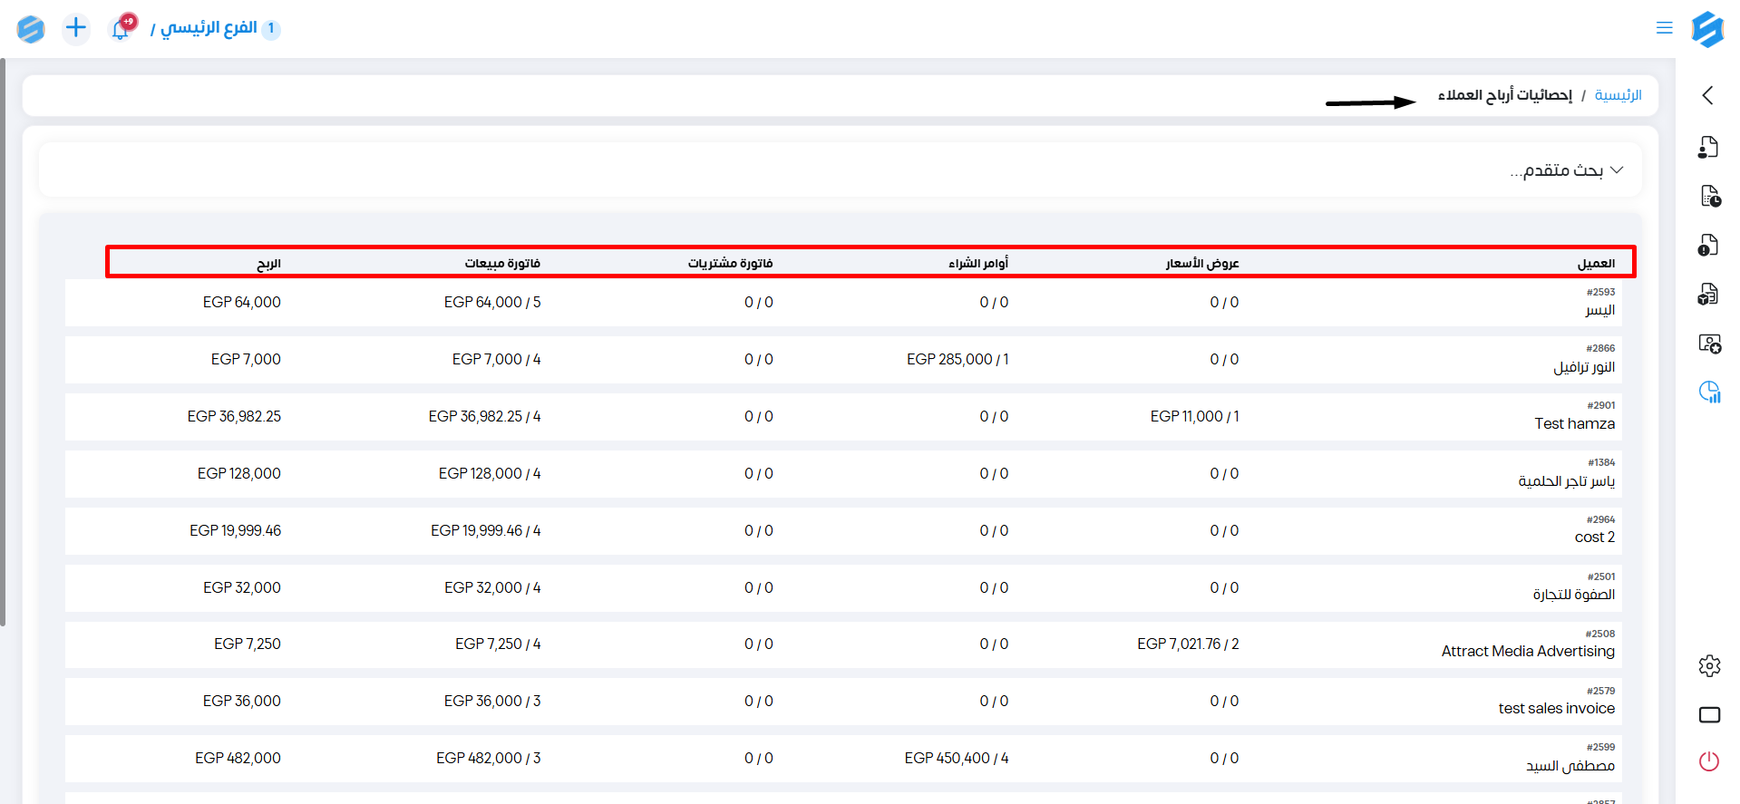Select the highlighted chart statistics sidebar icon
Screen dimensions: 1740x804
[1709, 392]
